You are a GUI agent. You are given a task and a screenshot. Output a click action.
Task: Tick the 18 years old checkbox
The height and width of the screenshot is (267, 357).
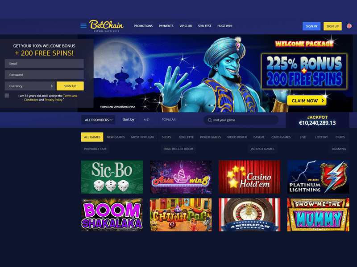(x=7, y=96)
